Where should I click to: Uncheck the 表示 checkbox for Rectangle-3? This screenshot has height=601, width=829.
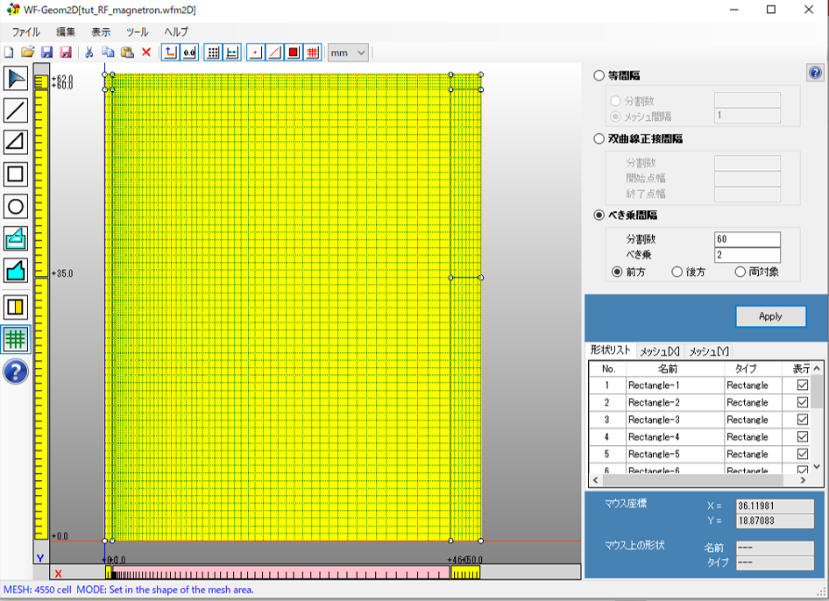click(803, 420)
